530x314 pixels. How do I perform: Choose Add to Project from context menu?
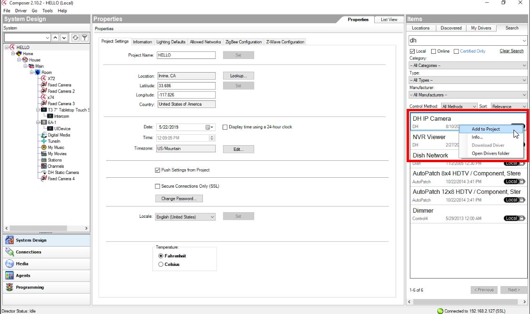[x=486, y=129]
